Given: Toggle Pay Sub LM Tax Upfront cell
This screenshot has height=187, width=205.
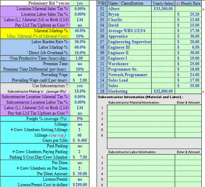Looking at the screenshot, I should coord(80,113).
